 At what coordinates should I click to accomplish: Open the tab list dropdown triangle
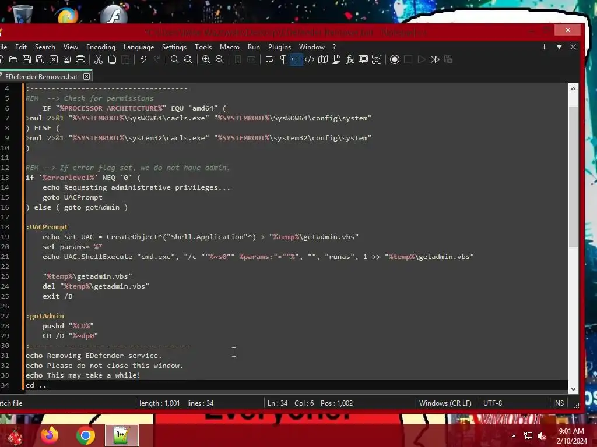[559, 47]
